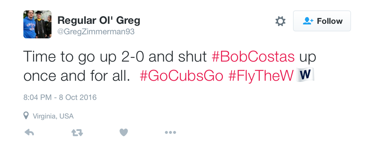The image size is (372, 151).
Task: Click the person-plus icon in Follow button
Action: (x=308, y=21)
